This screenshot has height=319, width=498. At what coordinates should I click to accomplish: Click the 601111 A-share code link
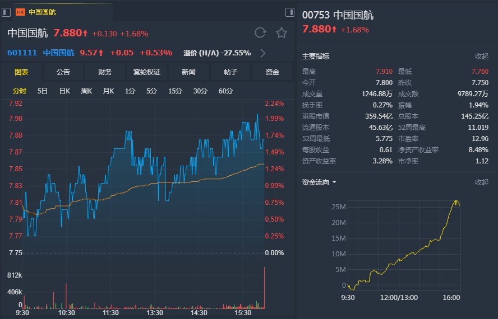click(21, 53)
